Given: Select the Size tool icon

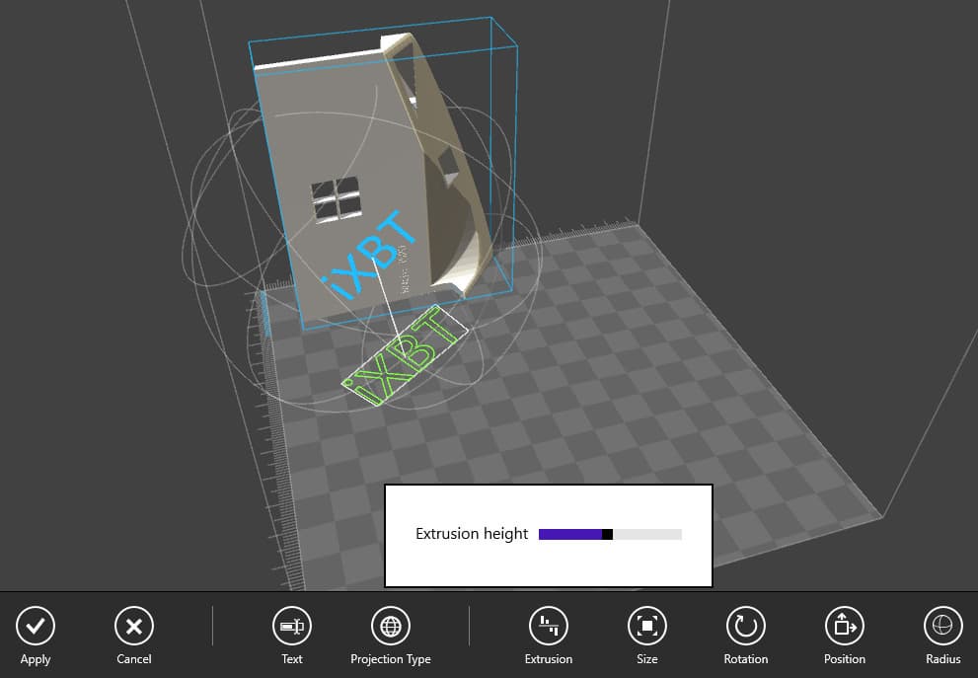Looking at the screenshot, I should point(646,626).
